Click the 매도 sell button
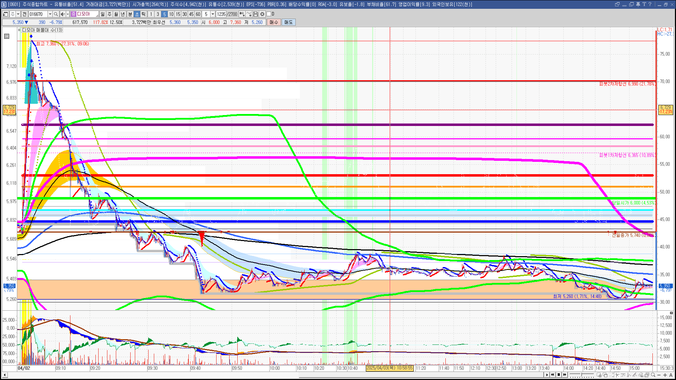Image resolution: width=676 pixels, height=380 pixels. 288,22
